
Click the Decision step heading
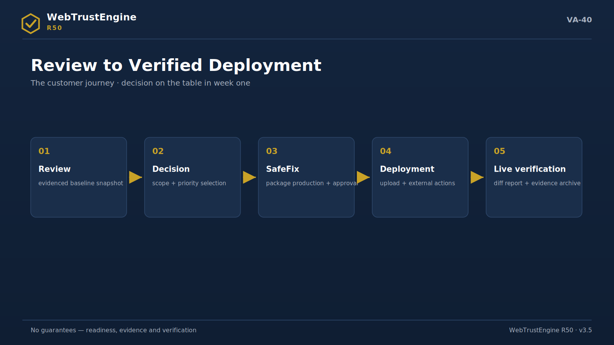171,169
